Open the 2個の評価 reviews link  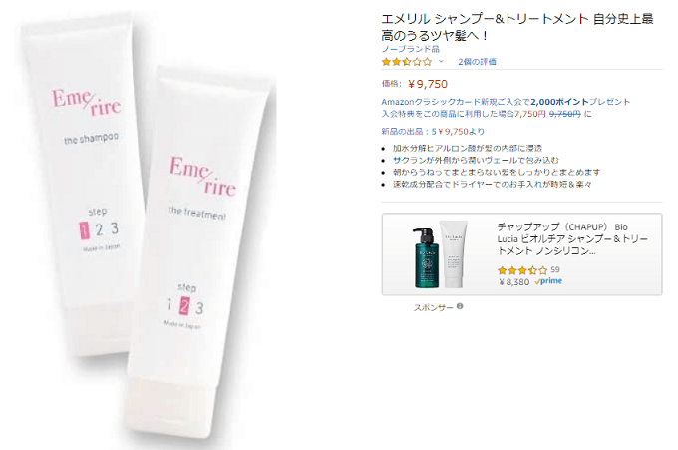(477, 62)
